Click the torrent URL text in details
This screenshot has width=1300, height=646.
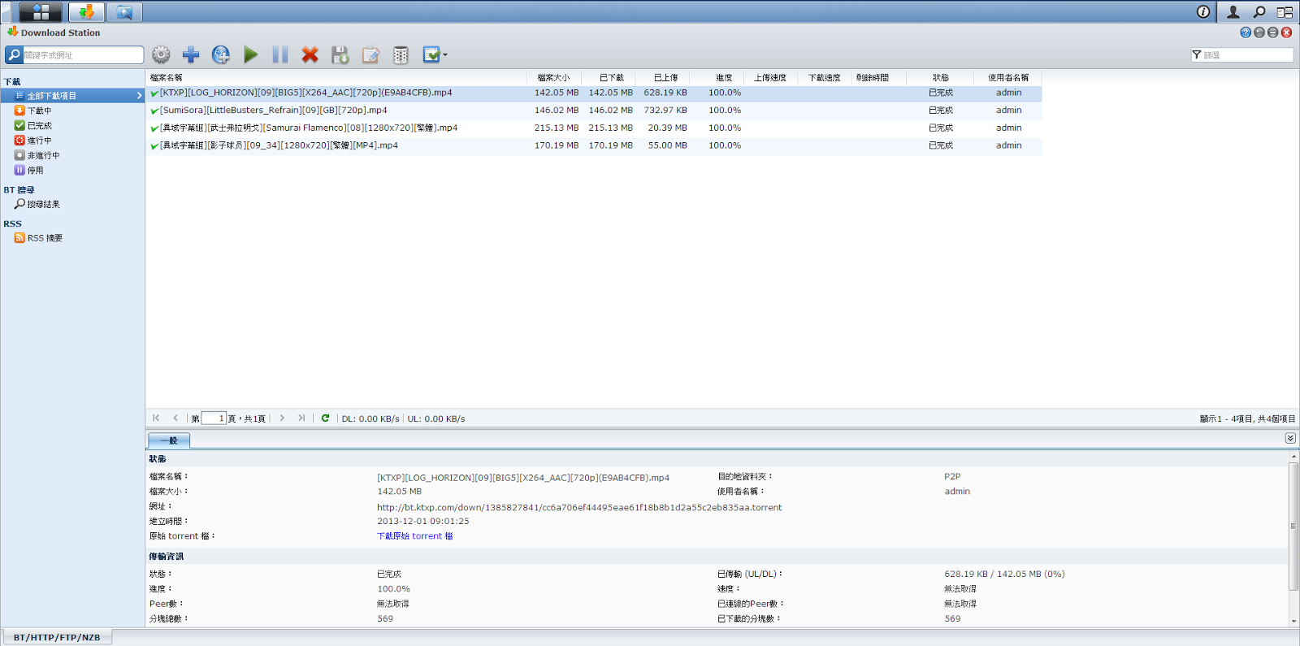[x=579, y=508]
